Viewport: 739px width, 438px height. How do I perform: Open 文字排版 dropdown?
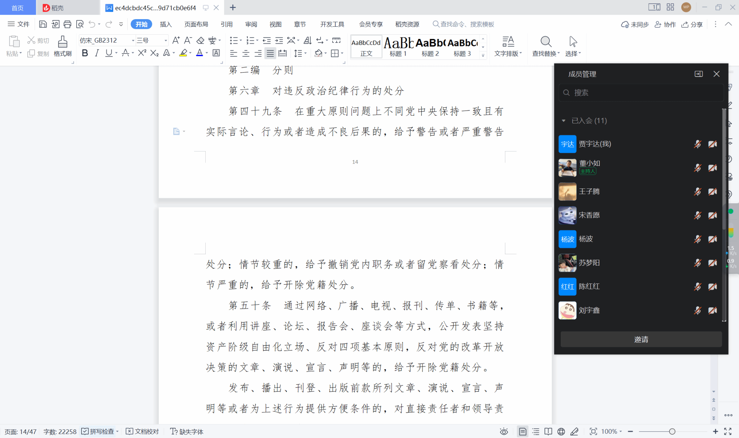508,53
